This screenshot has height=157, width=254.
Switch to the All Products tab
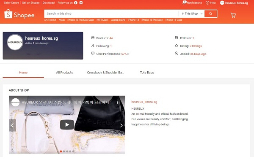64,73
